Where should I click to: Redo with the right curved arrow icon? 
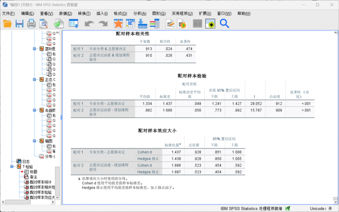click(x=103, y=23)
